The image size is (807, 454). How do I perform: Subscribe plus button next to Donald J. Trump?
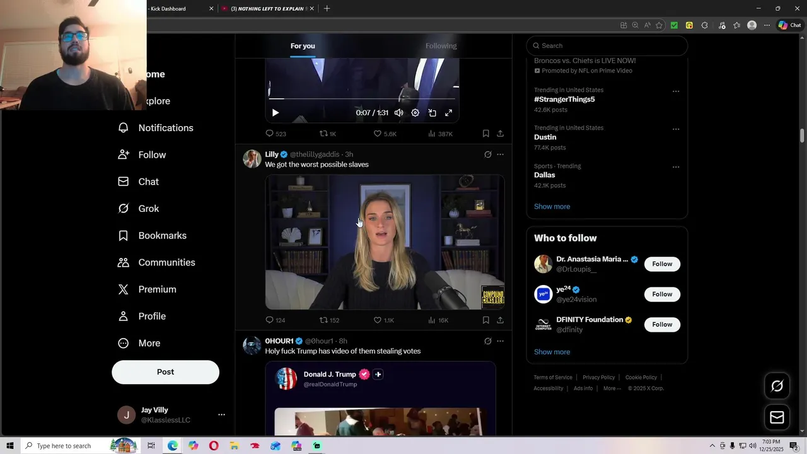click(378, 375)
